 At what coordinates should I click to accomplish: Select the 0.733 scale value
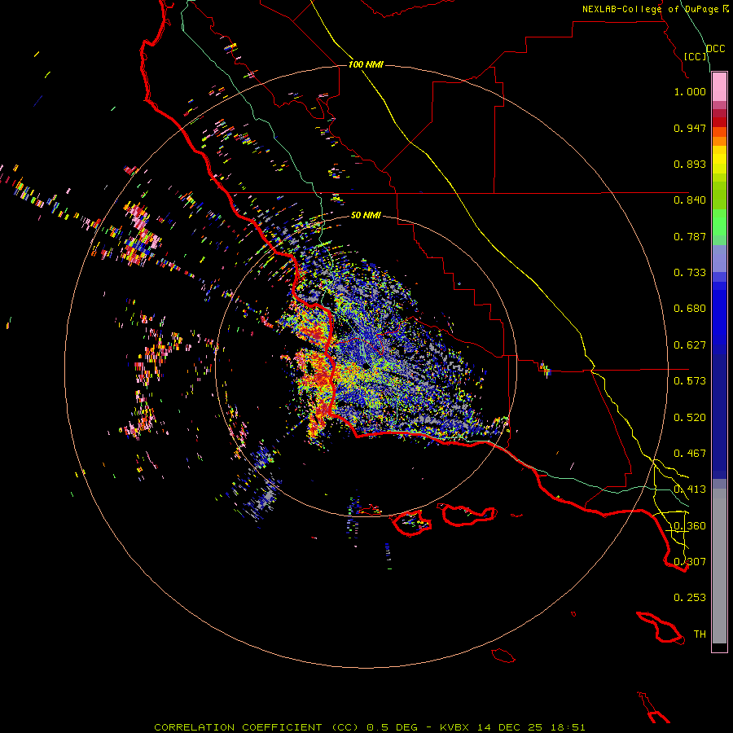click(690, 273)
